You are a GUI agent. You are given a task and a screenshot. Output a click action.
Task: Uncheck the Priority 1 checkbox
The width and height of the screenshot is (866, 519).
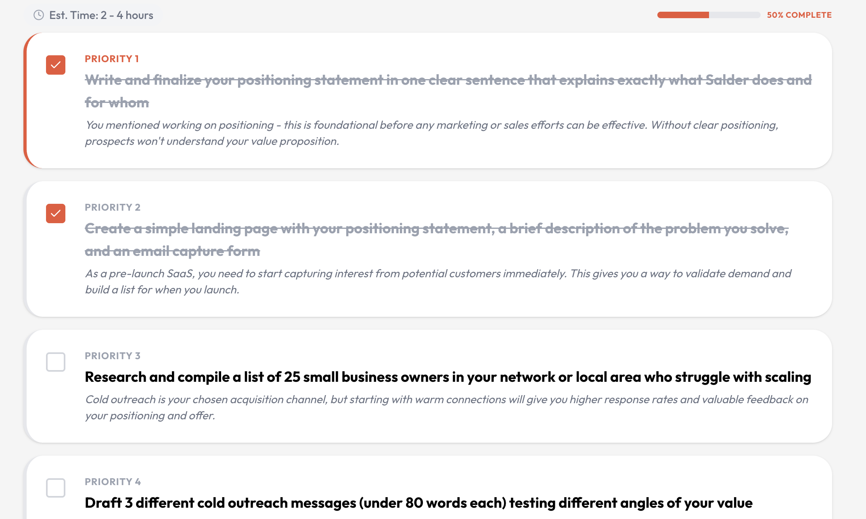pos(56,65)
